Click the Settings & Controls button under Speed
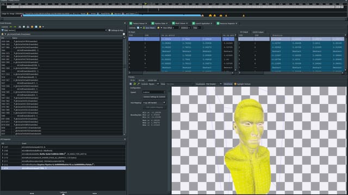This screenshot has width=348, height=195. 154,97
